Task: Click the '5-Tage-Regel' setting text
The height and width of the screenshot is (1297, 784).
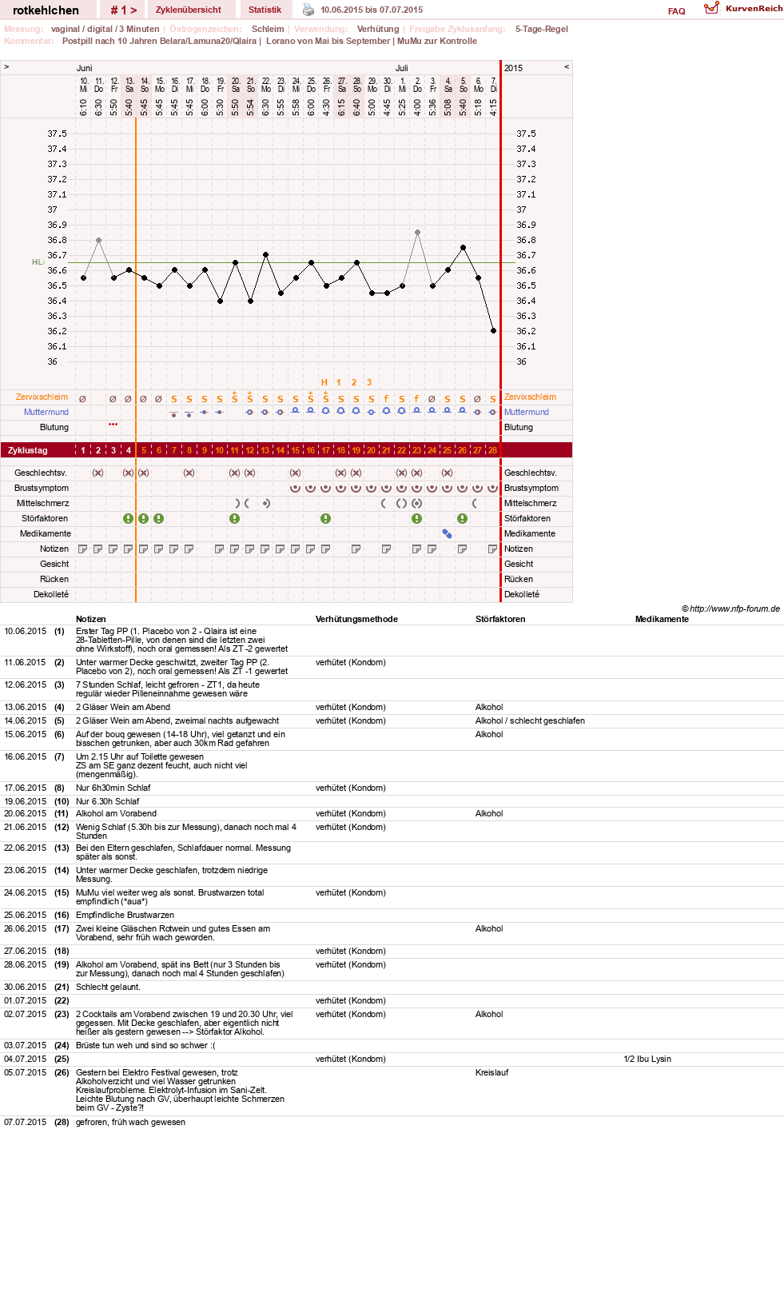Action: click(541, 29)
